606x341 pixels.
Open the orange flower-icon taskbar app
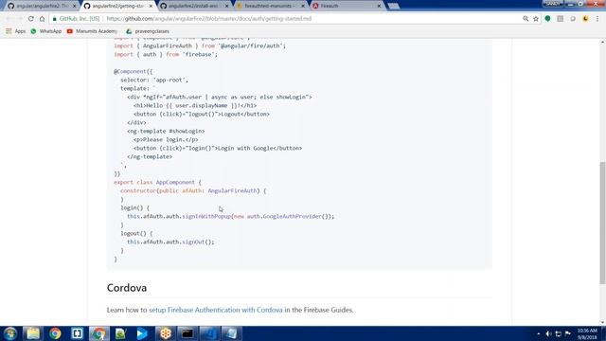point(166,333)
